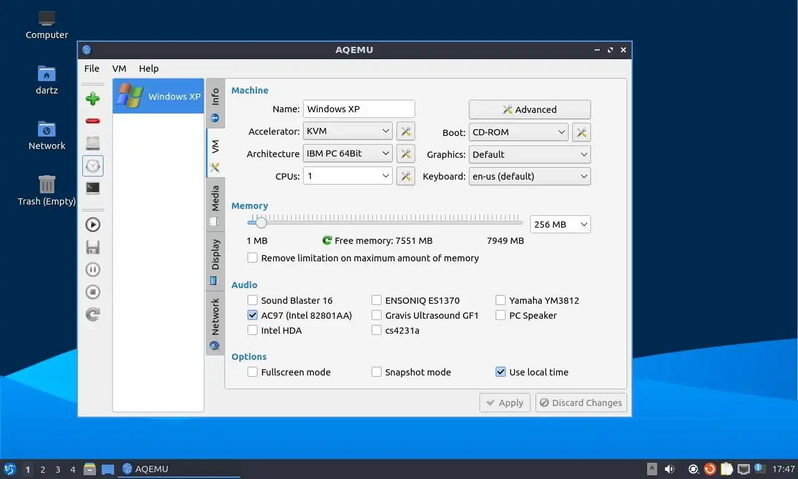Check the Sound Blaster 16 audio option

(x=252, y=300)
